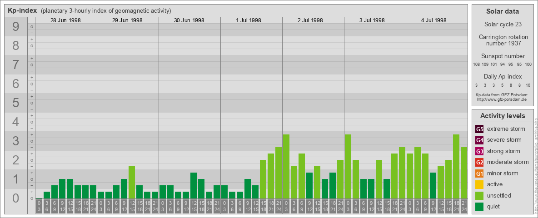Click the 'Solar cycle 23' text
538x218 pixels.
pyautogui.click(x=503, y=25)
